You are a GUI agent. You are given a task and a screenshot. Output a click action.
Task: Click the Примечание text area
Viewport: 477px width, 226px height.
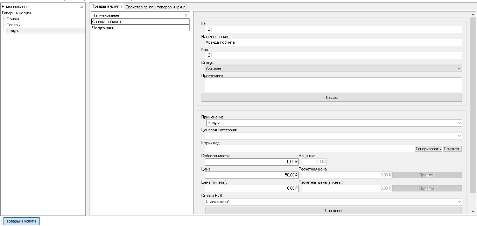pos(333,85)
